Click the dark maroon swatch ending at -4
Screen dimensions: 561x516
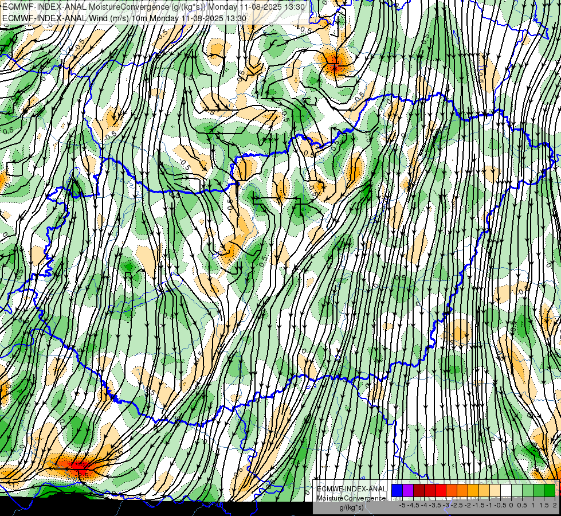(419, 491)
